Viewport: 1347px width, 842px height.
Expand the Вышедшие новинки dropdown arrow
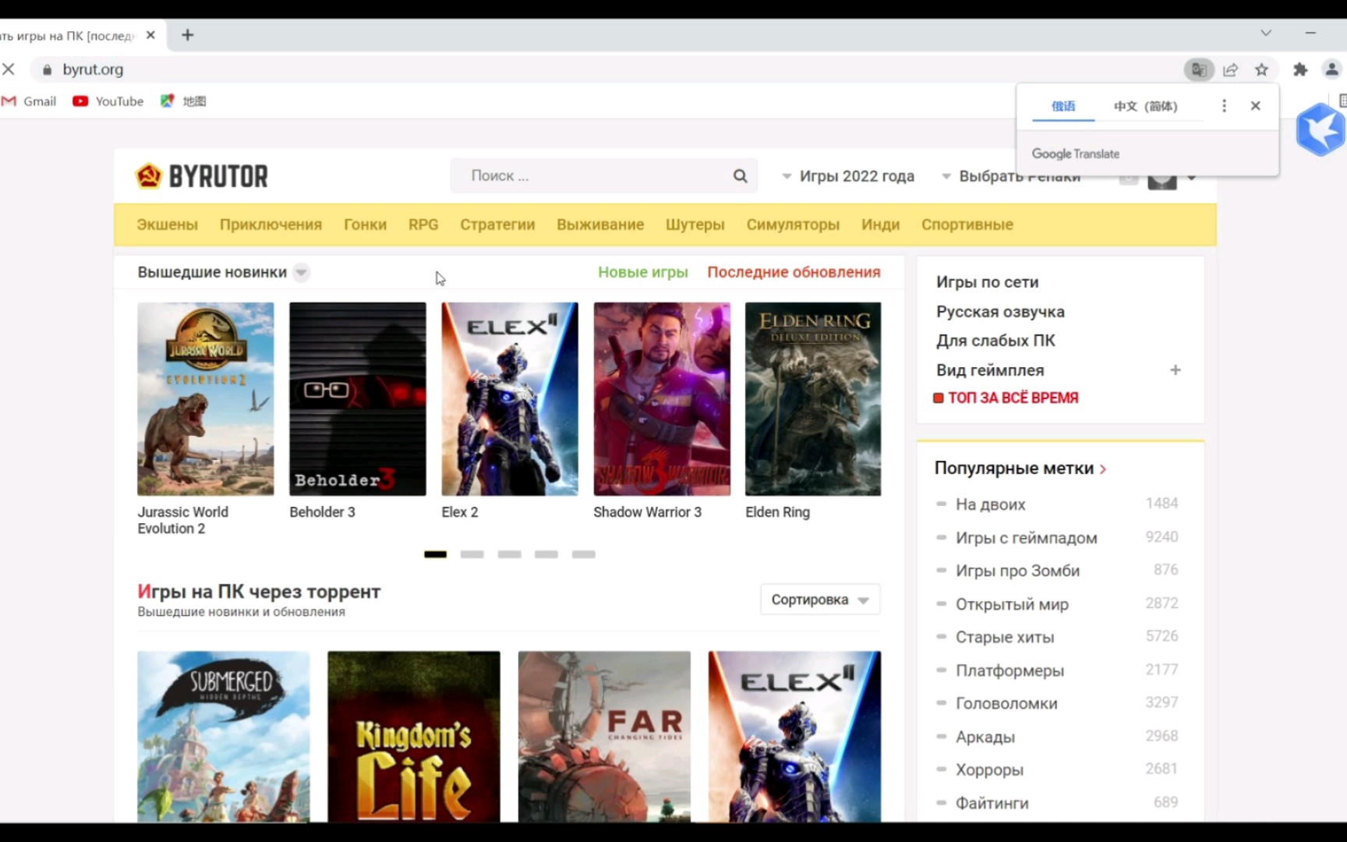click(302, 272)
